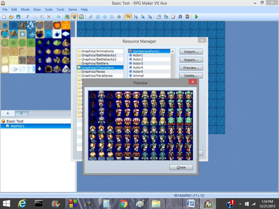Select the Rectangle drawing tool

click(x=98, y=17)
